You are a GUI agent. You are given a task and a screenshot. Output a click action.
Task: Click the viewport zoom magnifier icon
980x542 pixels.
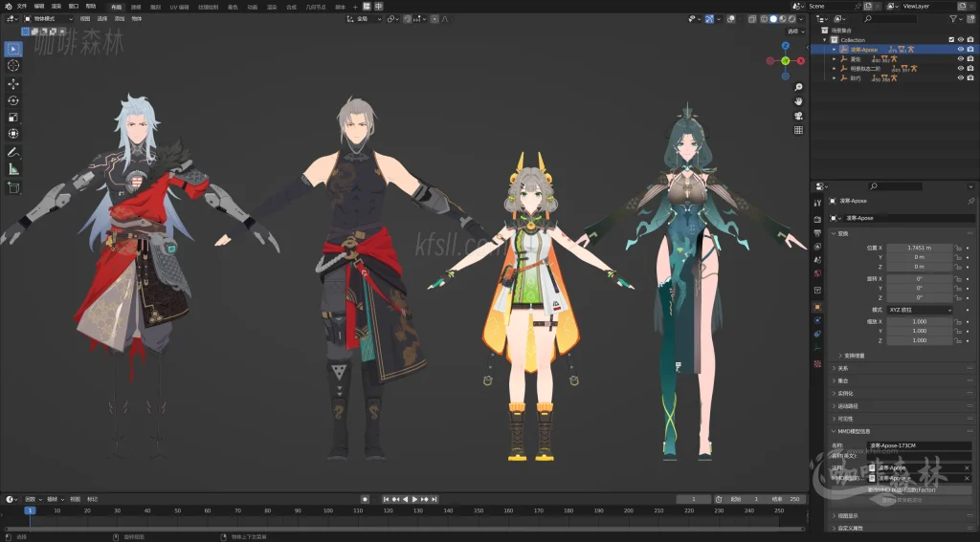coord(798,87)
